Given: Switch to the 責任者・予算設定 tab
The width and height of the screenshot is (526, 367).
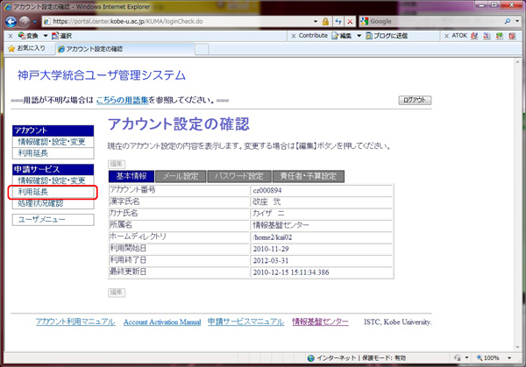Looking at the screenshot, I should coord(309,176).
